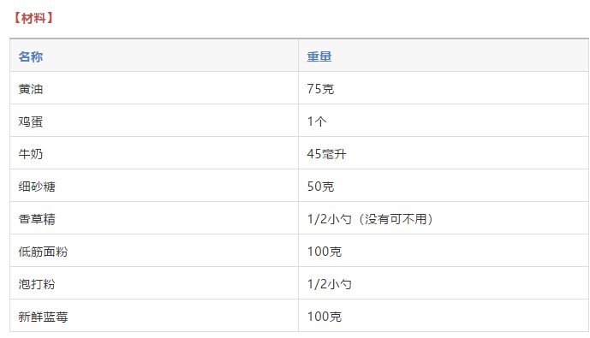Viewport: 590px width, 338px height.
Task: Select the 新鲜蓝莓 ingredient cell
Action: pos(154,317)
